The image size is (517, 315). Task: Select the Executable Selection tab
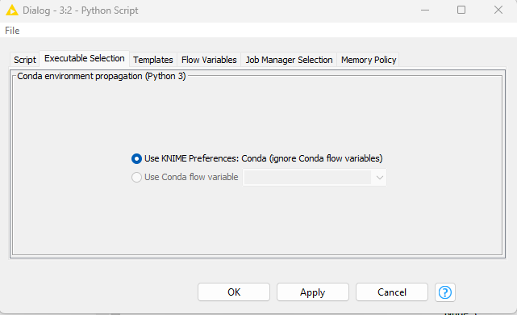[85, 58]
